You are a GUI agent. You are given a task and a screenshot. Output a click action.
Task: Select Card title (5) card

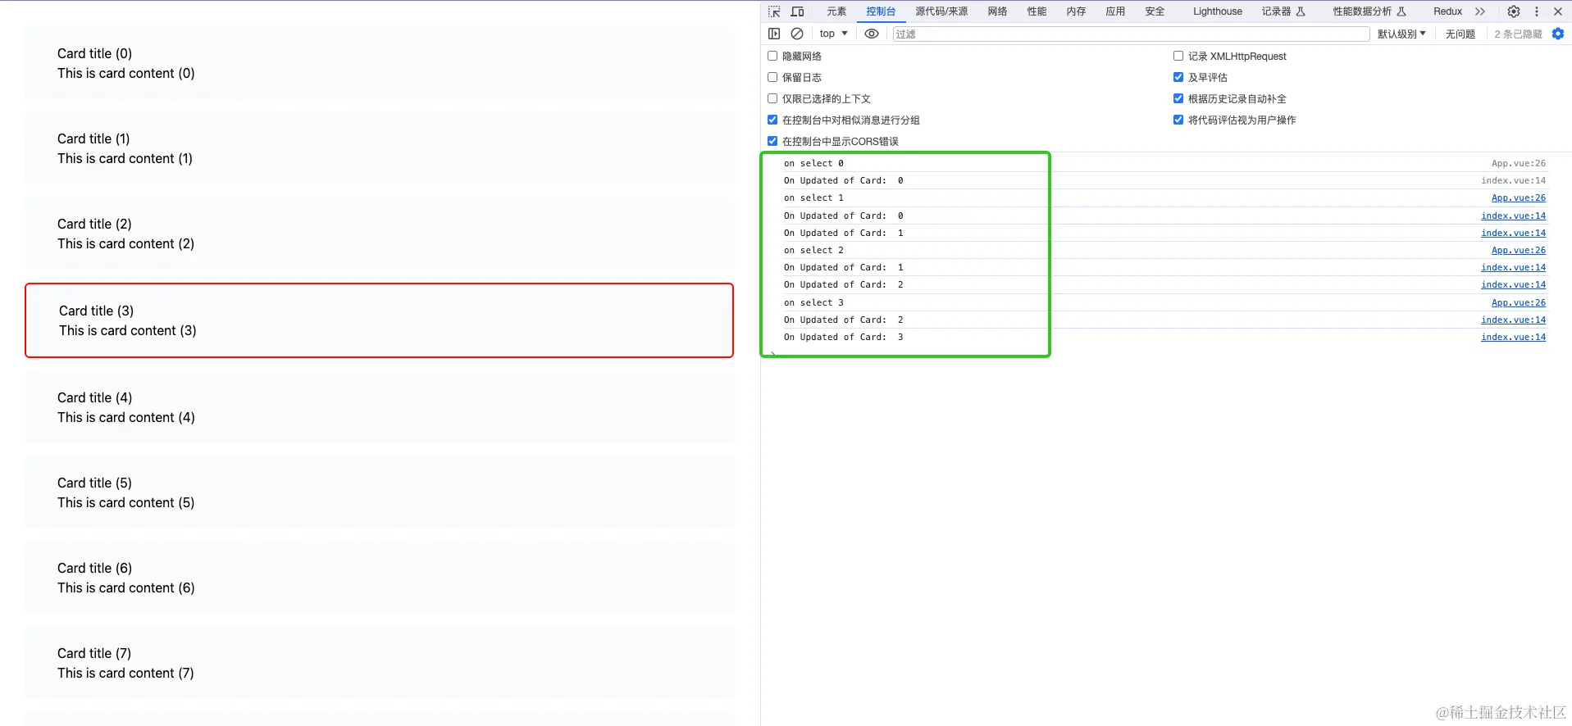click(x=379, y=492)
